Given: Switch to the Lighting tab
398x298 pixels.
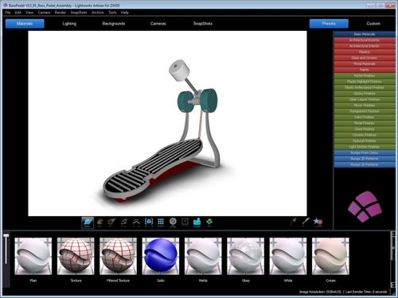Looking at the screenshot, I should pos(69,24).
